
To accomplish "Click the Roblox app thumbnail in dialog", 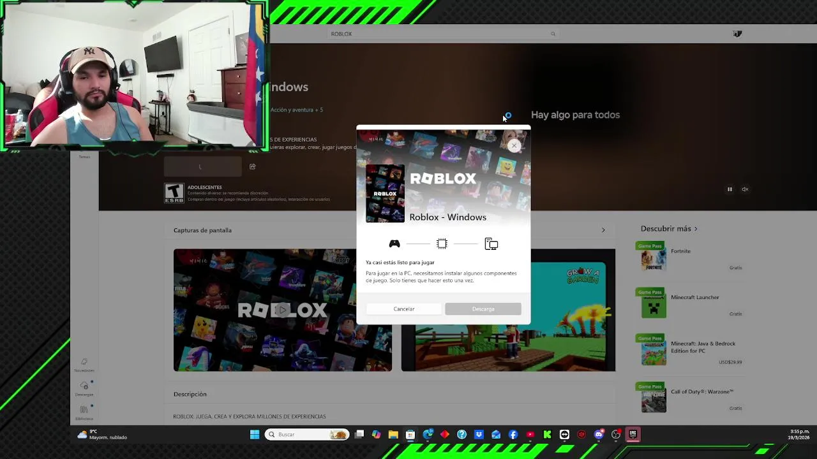I will coord(385,193).
